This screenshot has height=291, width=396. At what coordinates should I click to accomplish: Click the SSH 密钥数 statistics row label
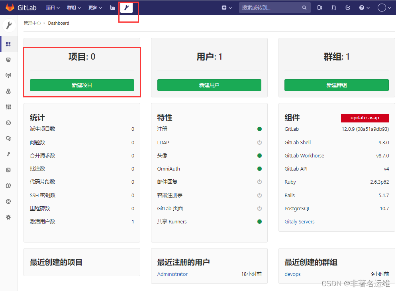click(42, 195)
